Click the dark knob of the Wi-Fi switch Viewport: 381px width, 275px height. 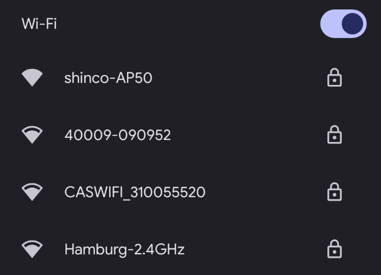(353, 24)
